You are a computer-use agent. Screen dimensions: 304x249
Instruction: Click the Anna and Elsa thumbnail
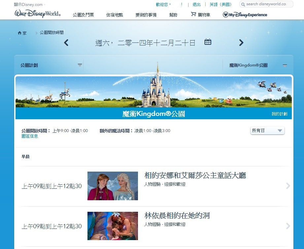pos(113,186)
